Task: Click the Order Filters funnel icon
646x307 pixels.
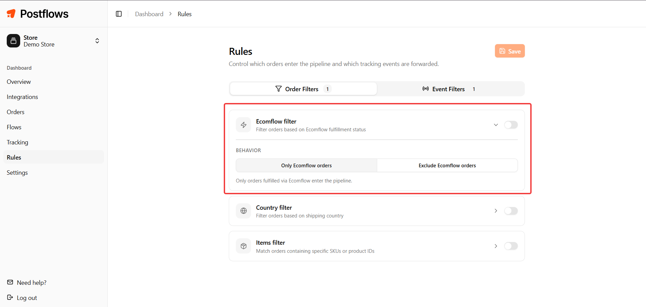Action: tap(279, 89)
